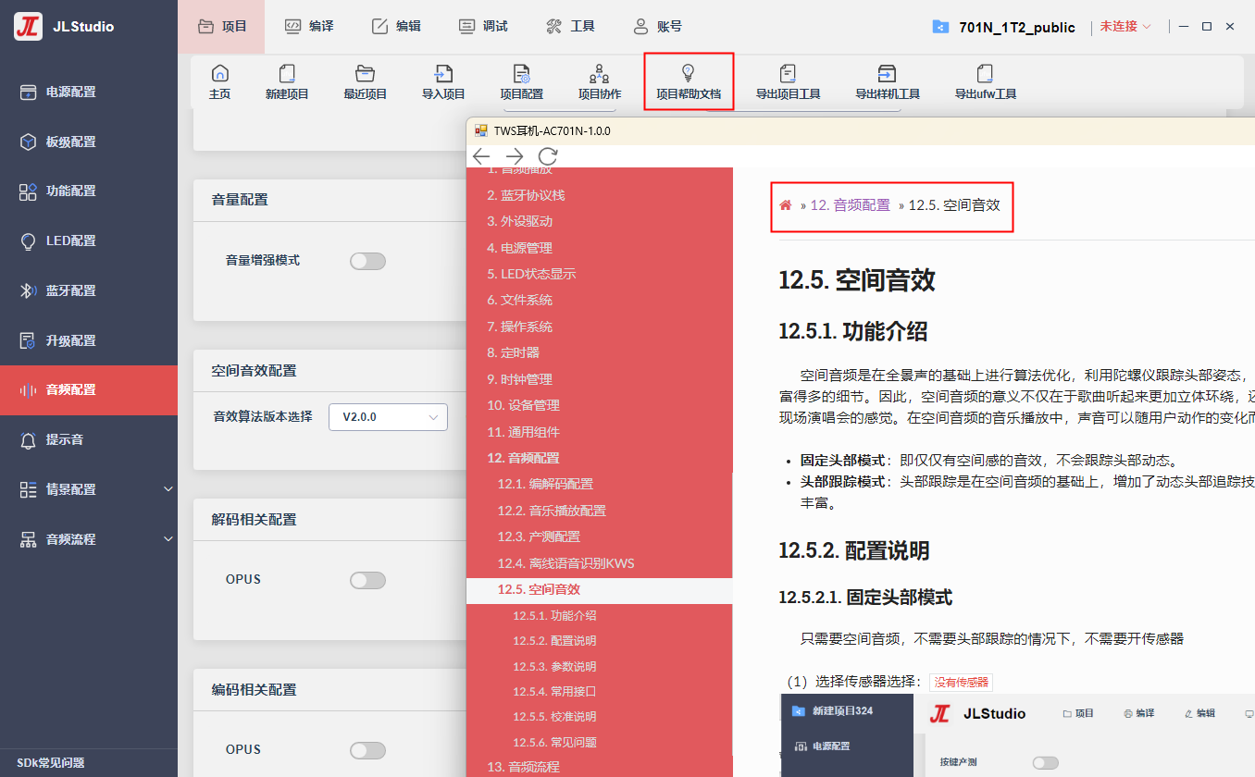Open 蓝牙配置 in the sidebar

[89, 290]
